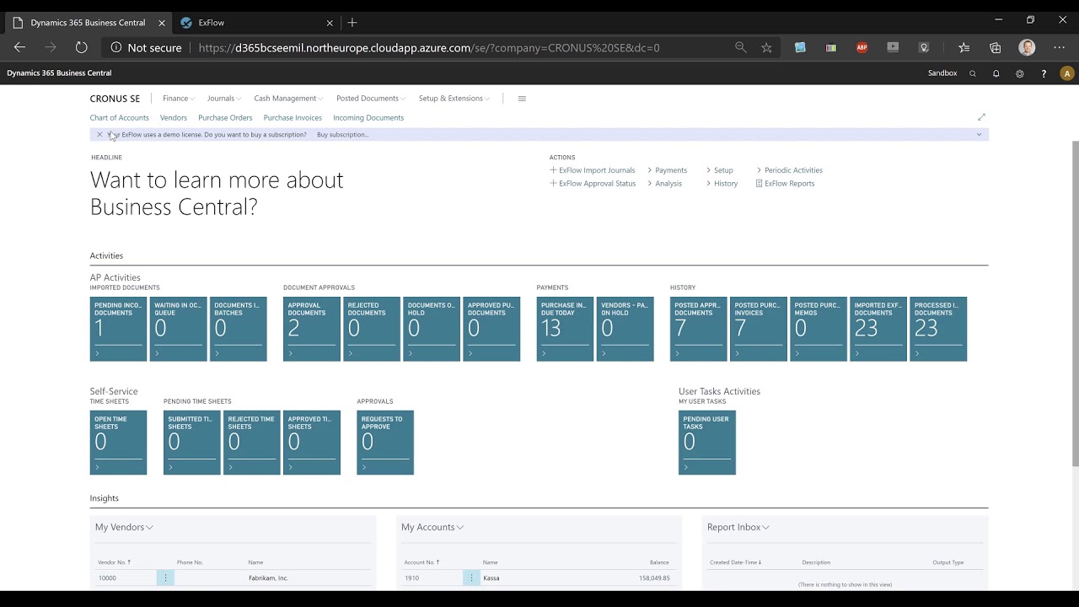Open Business Central search magnifier icon
Viewport: 1079px width, 607px height.
click(973, 73)
